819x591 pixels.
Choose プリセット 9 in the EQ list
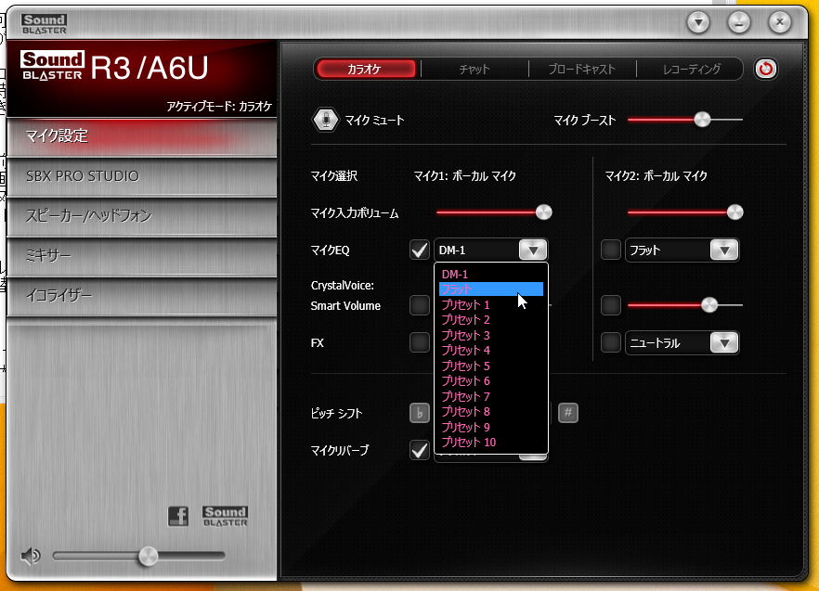491,427
